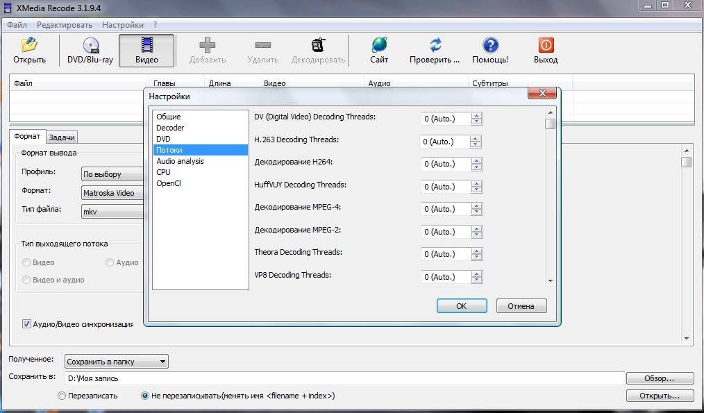Open the Сохранить в папку dropdown
Screen dimensions: 704x413
[x=117, y=362]
